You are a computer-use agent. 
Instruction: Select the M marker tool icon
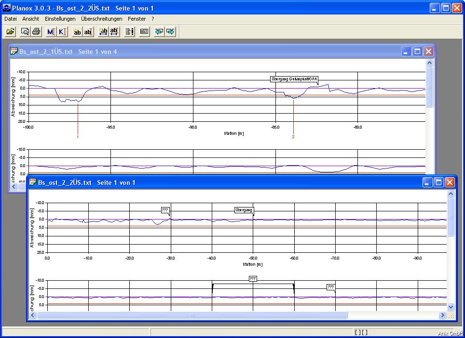click(x=51, y=32)
